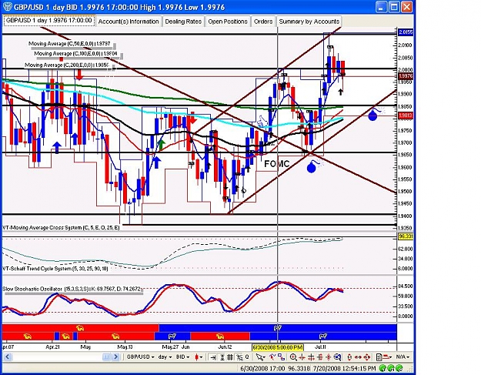Click the May.13 date on time axis
This screenshot has width=481, height=375.
point(125,347)
